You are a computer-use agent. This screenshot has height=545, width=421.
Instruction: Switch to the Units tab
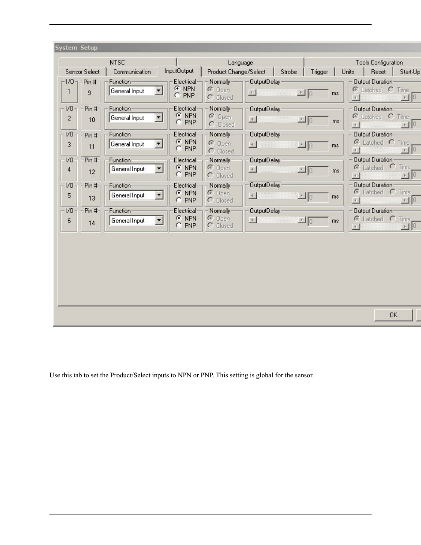click(348, 72)
